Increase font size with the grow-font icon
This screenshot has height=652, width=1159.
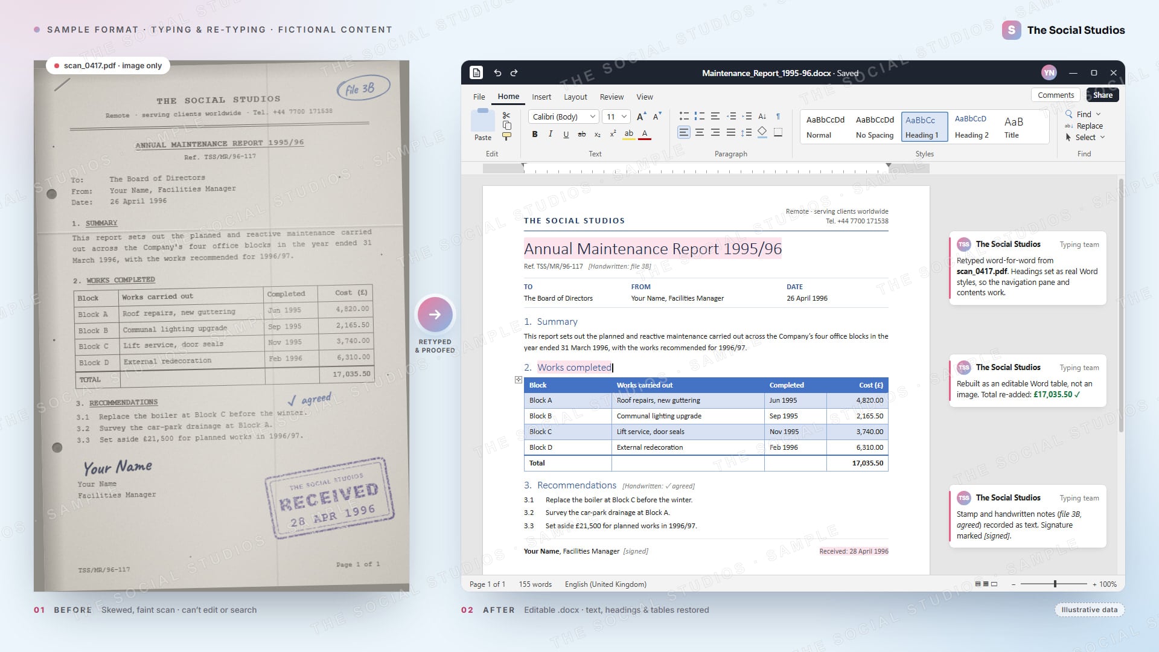[x=641, y=117]
